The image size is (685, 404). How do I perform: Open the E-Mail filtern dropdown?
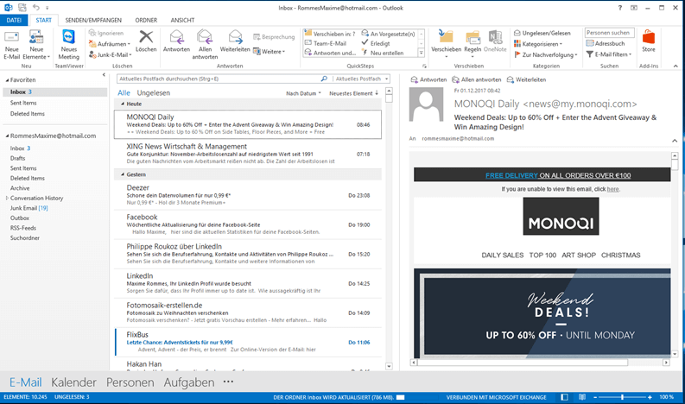click(x=609, y=54)
